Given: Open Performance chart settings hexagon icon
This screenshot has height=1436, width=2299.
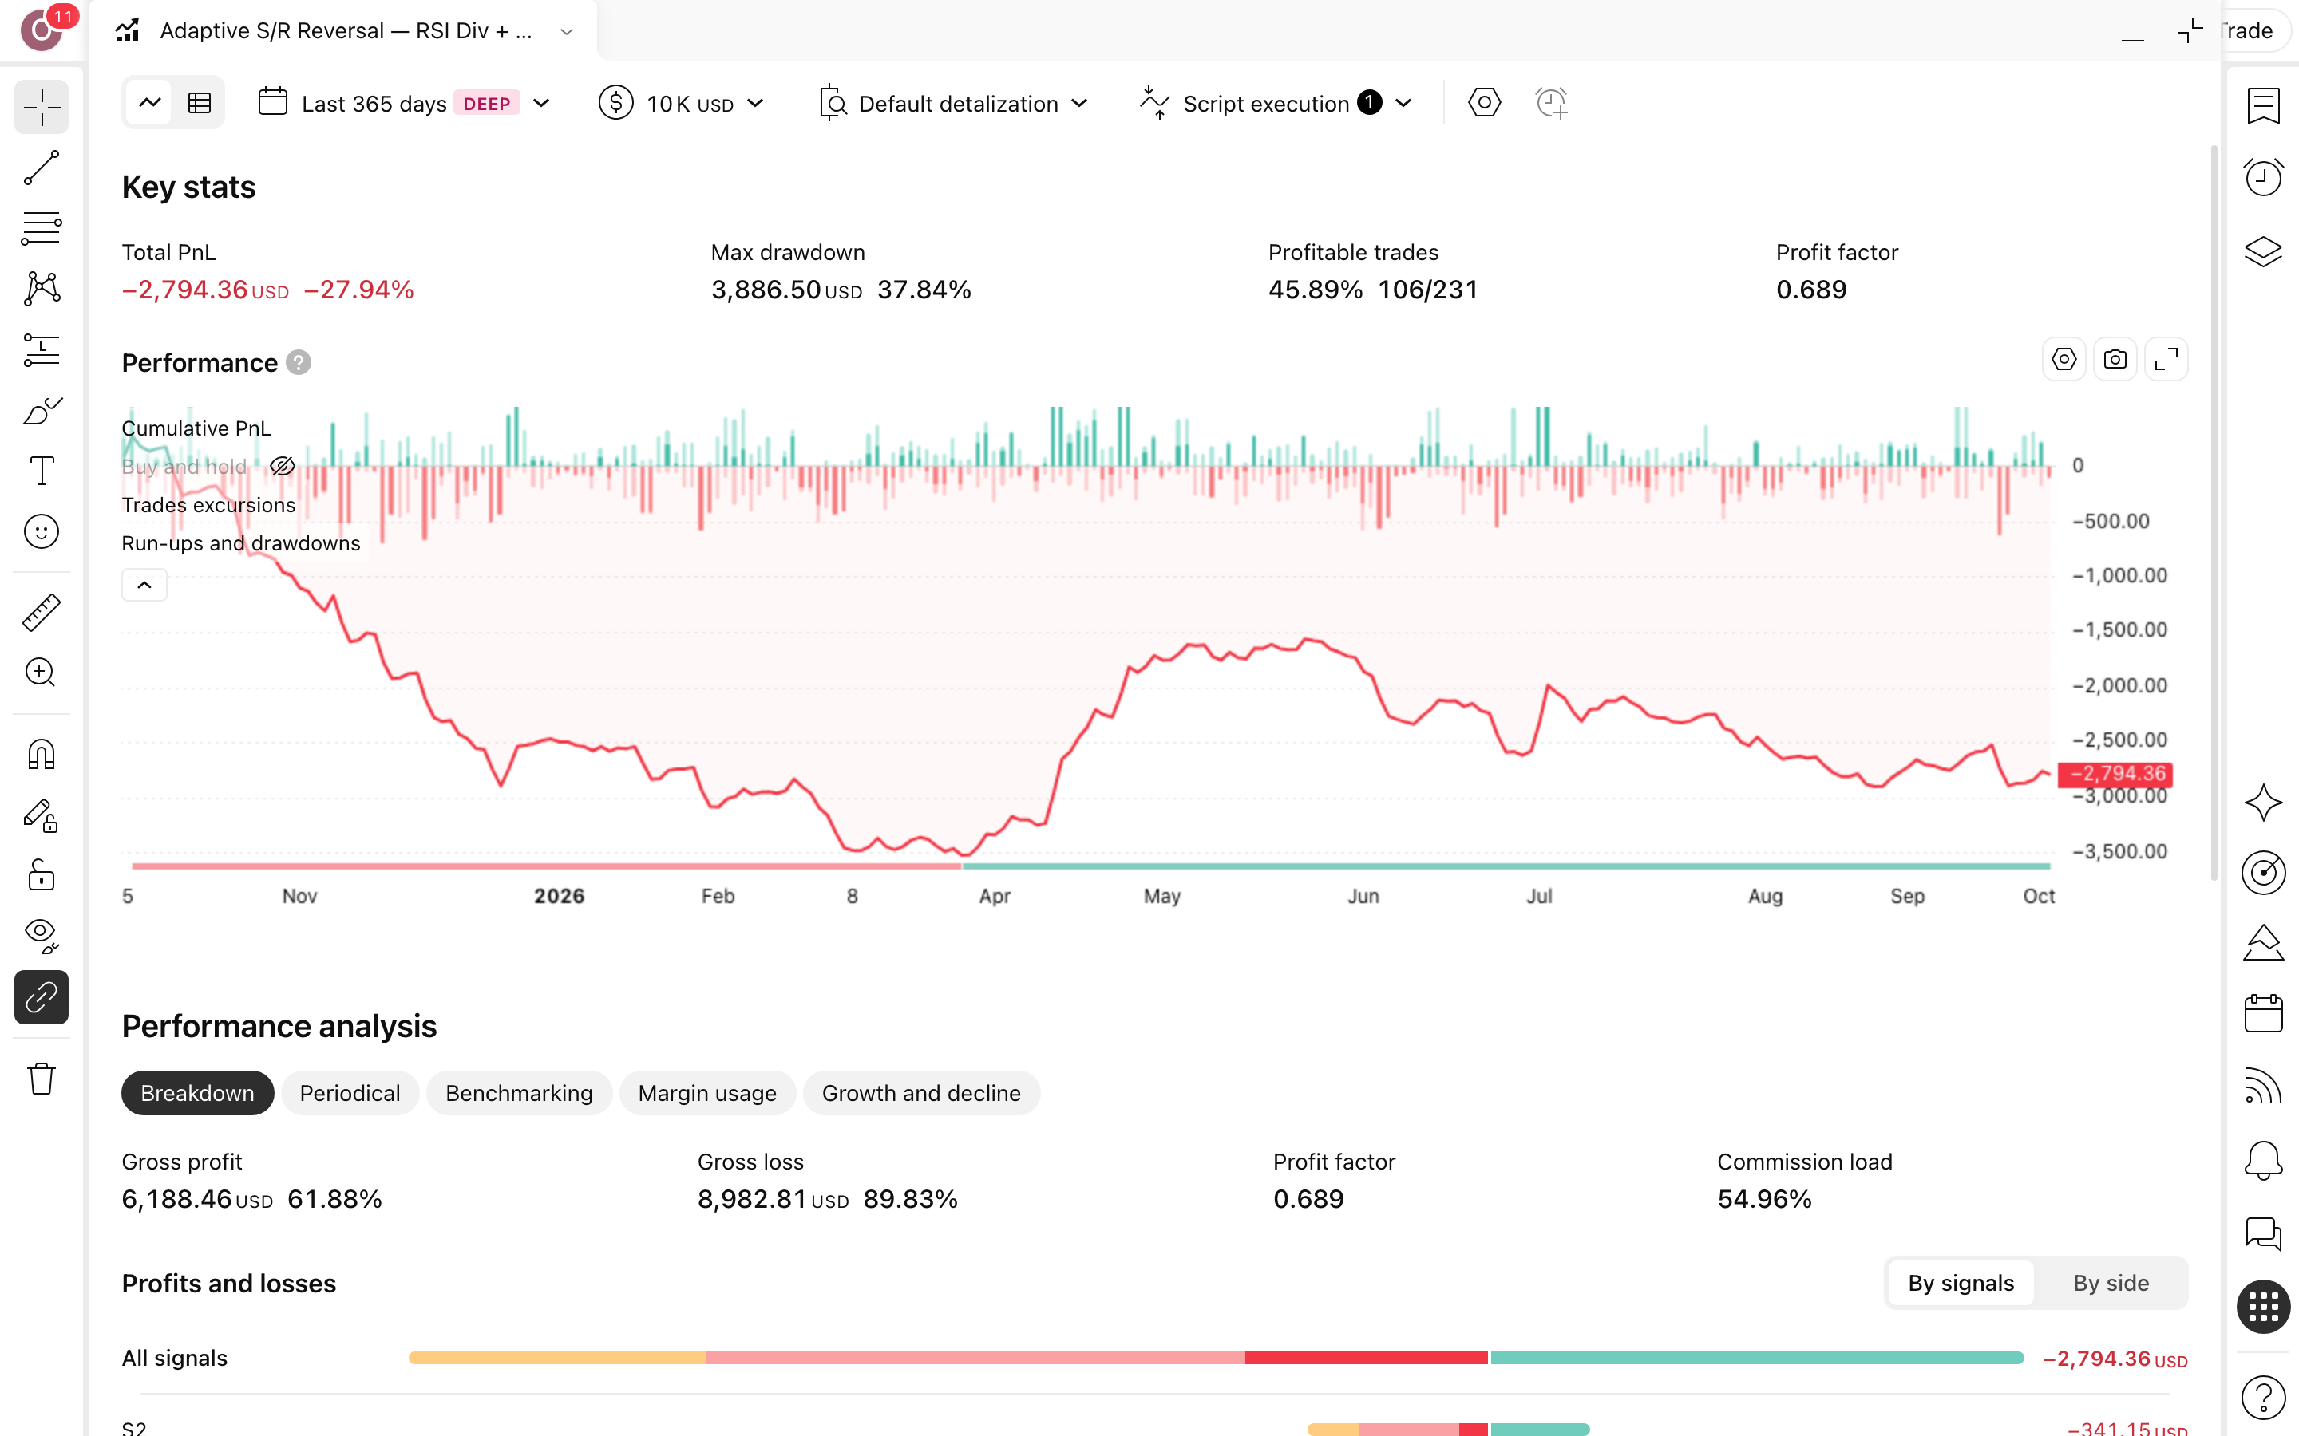Looking at the screenshot, I should pos(2064,360).
